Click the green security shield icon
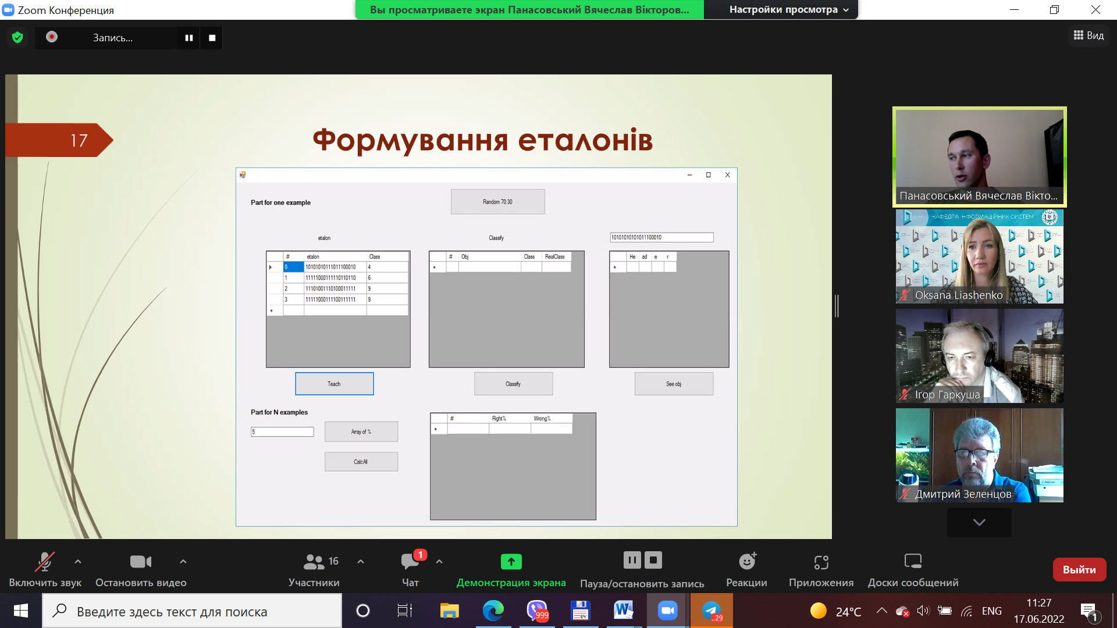Image resolution: width=1117 pixels, height=628 pixels. pyautogui.click(x=17, y=38)
